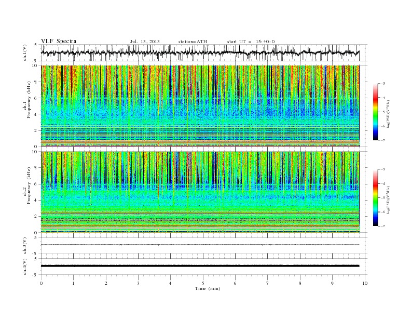Click the "ch.4(V)" axis label
This screenshot has width=411, height=318.
click(x=24, y=267)
